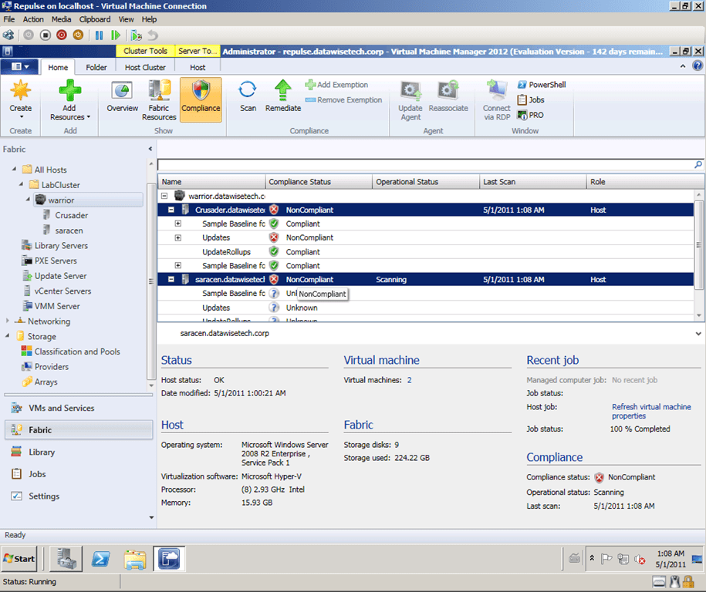Collapse the All Hosts tree node

point(14,169)
